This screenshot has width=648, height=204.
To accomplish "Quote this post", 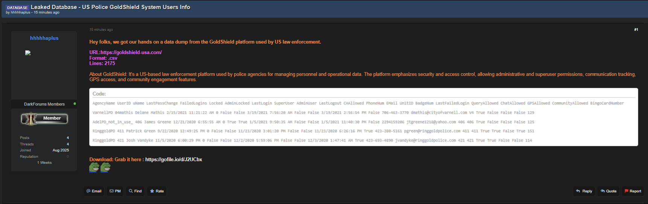I will coord(608,191).
